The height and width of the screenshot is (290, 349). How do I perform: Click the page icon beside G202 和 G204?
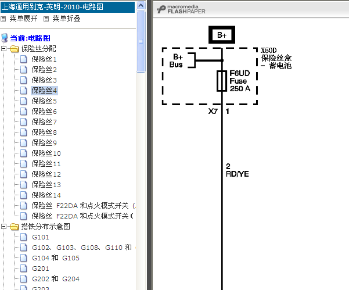point(24,279)
